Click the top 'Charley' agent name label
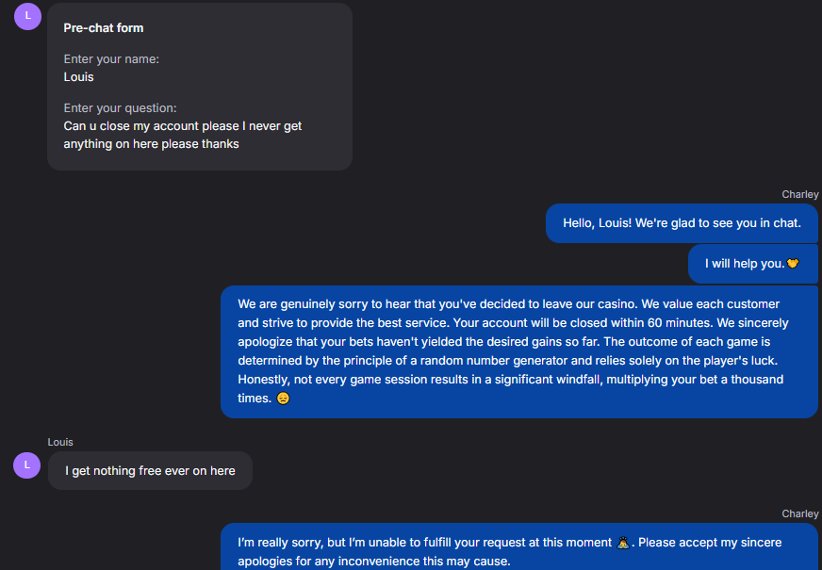 pyautogui.click(x=799, y=194)
